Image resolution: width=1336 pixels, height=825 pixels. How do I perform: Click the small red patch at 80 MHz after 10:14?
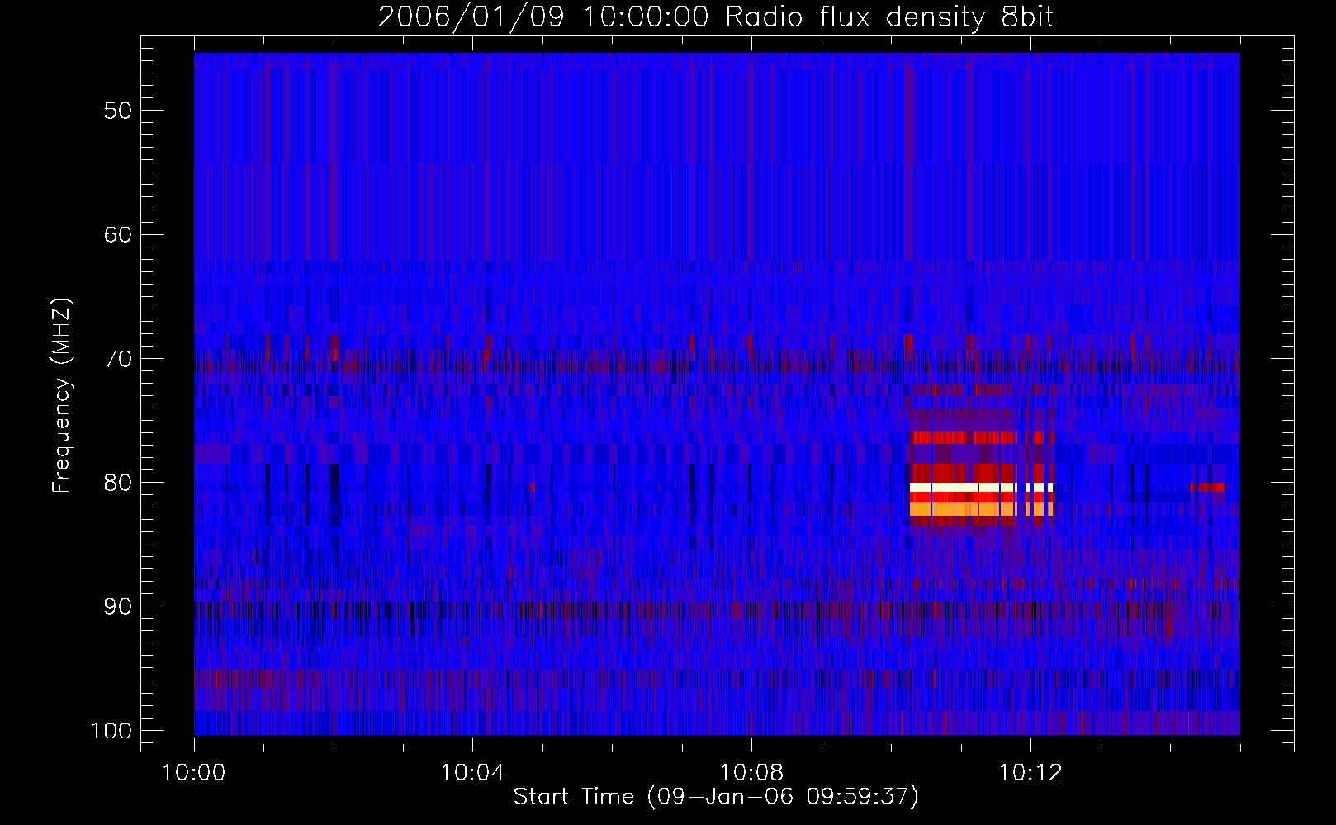pos(1207,488)
